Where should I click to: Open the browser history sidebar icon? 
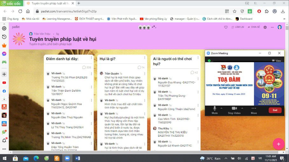click(4, 37)
